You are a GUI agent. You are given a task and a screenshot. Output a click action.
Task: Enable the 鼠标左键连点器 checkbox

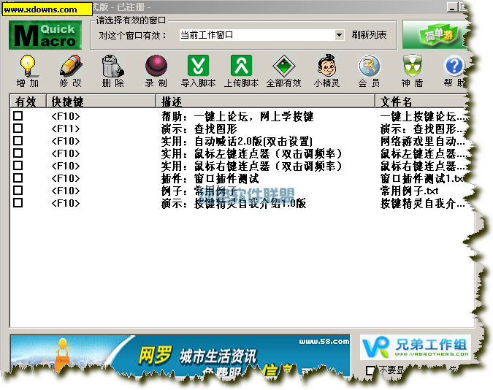[18, 153]
